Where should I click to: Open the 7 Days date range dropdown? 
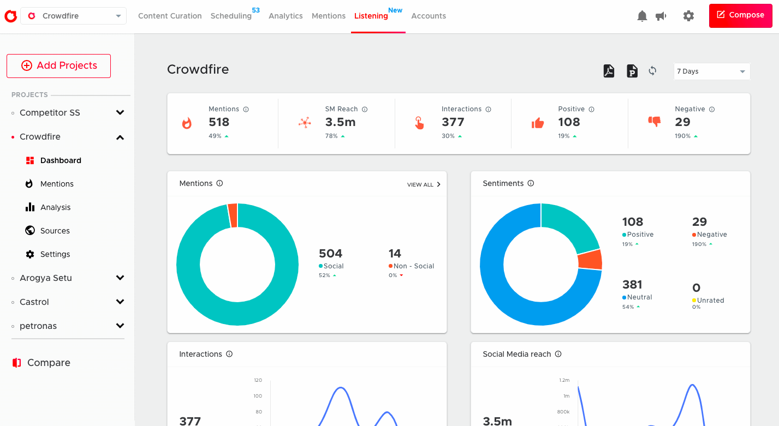point(711,71)
